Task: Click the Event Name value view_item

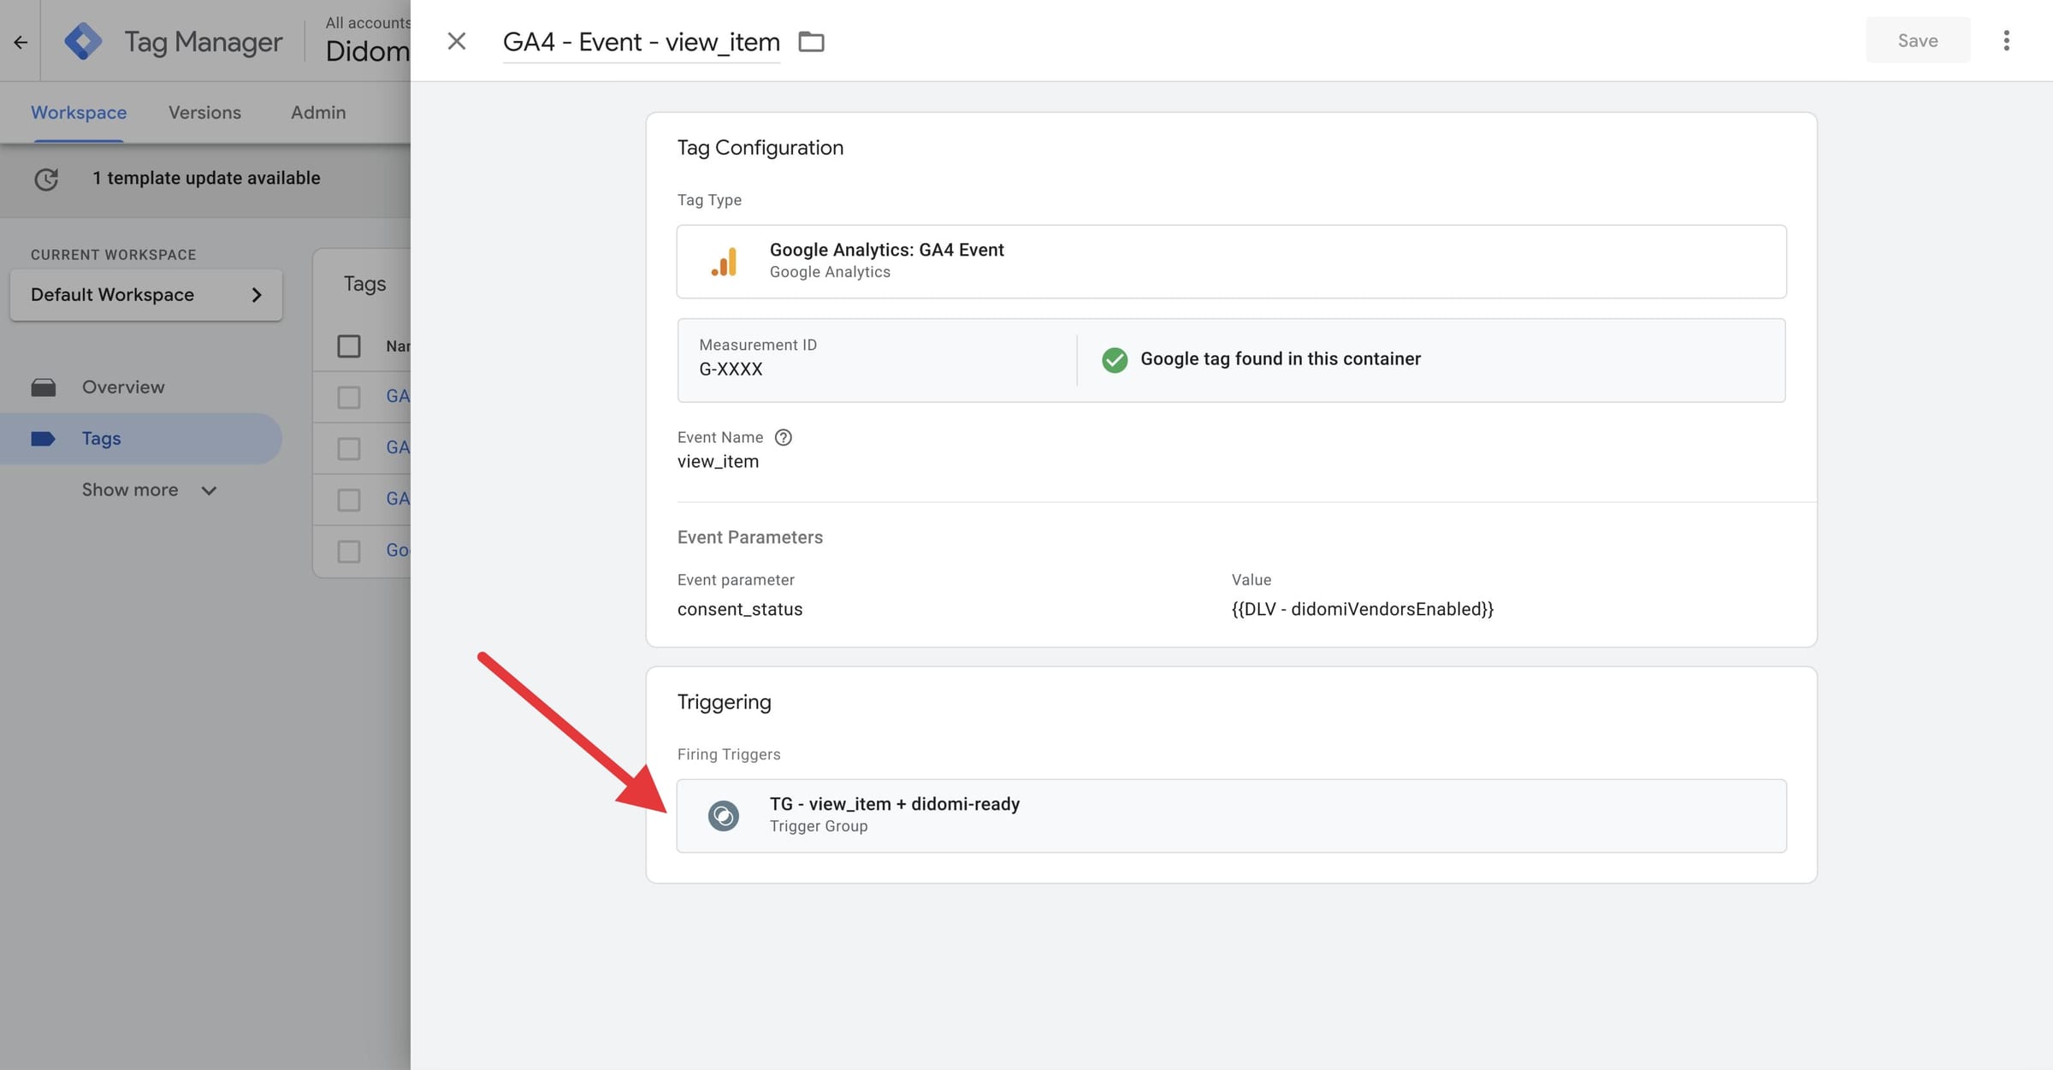Action: click(x=718, y=462)
